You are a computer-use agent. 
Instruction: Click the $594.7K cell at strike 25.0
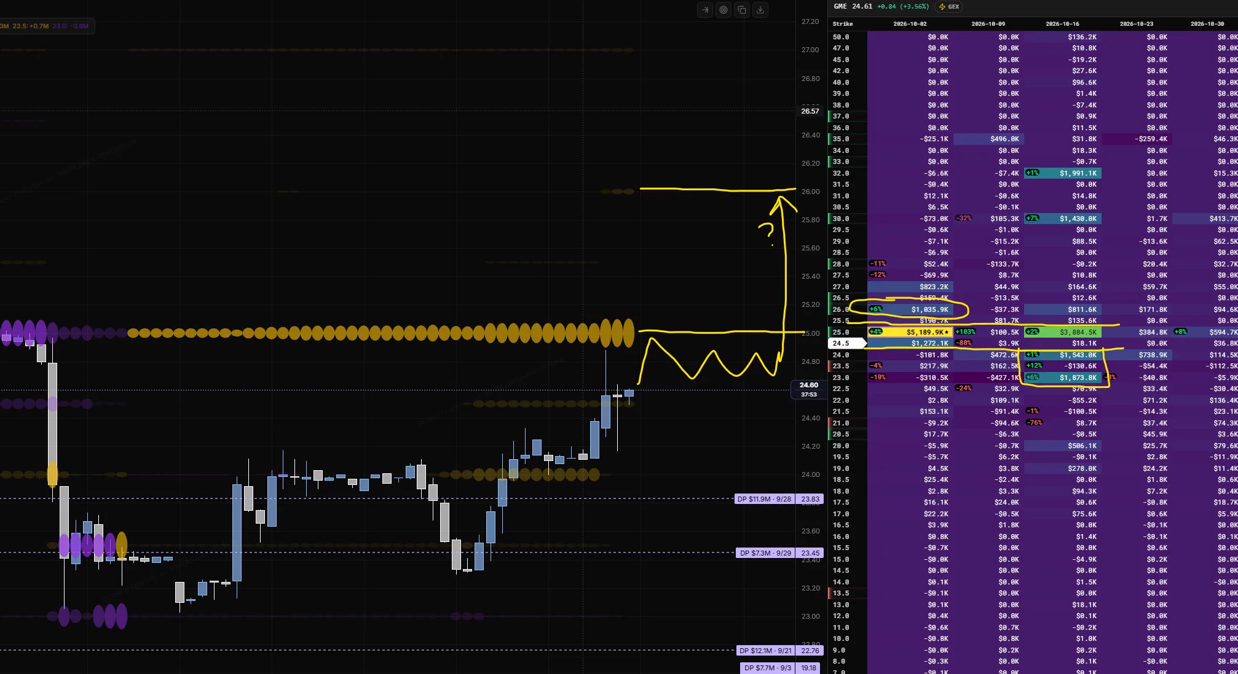tap(1205, 332)
